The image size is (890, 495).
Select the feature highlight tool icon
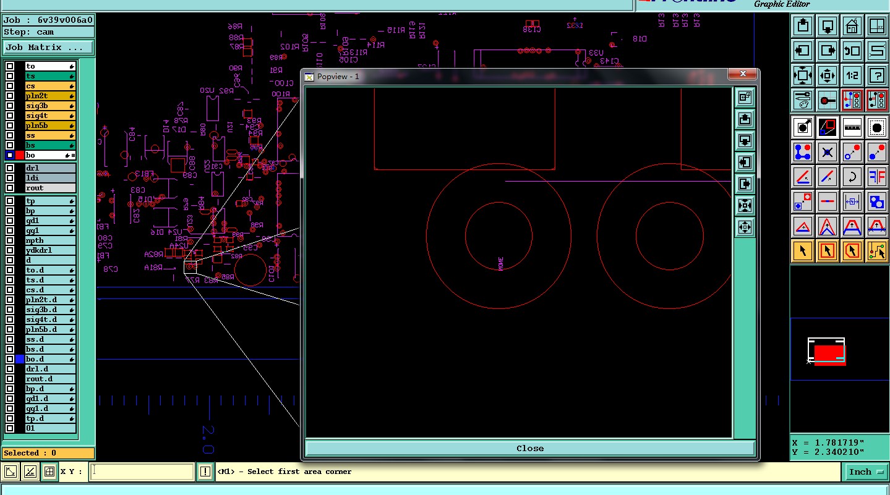[803, 127]
